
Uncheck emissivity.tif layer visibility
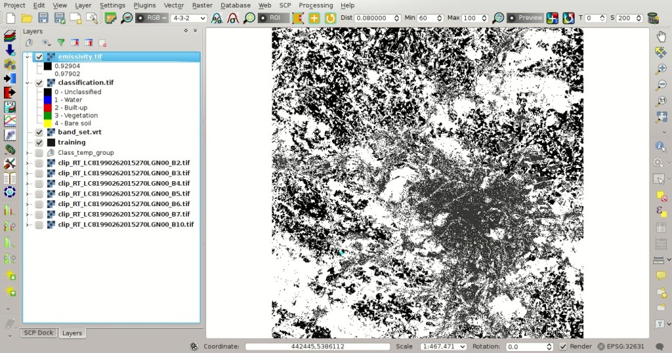tap(39, 56)
